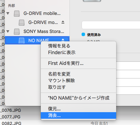This screenshot has width=140, height=125.
Task: Click the 使用済み label
Action: tap(94, 35)
